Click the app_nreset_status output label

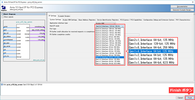point(38,30)
